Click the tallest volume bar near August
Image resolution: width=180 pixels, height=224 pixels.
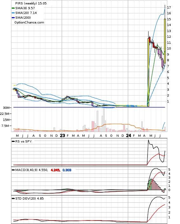click(104, 119)
